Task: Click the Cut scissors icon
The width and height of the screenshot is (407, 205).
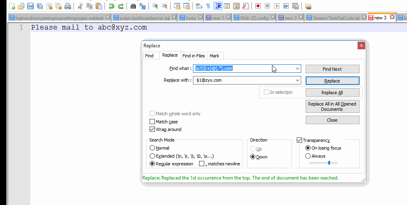Action: tap(80, 6)
